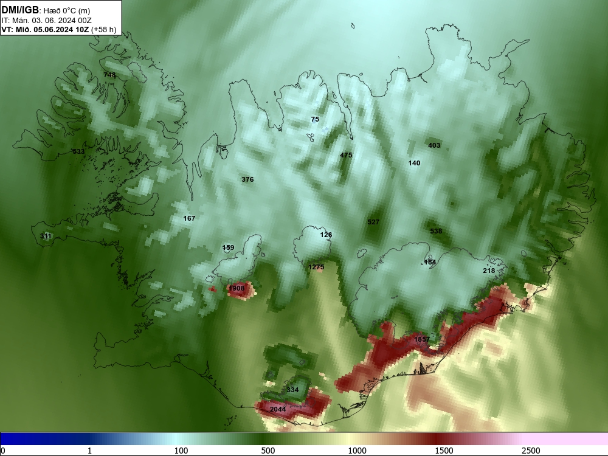Click the map value label 475
608x456 pixels.
click(347, 155)
